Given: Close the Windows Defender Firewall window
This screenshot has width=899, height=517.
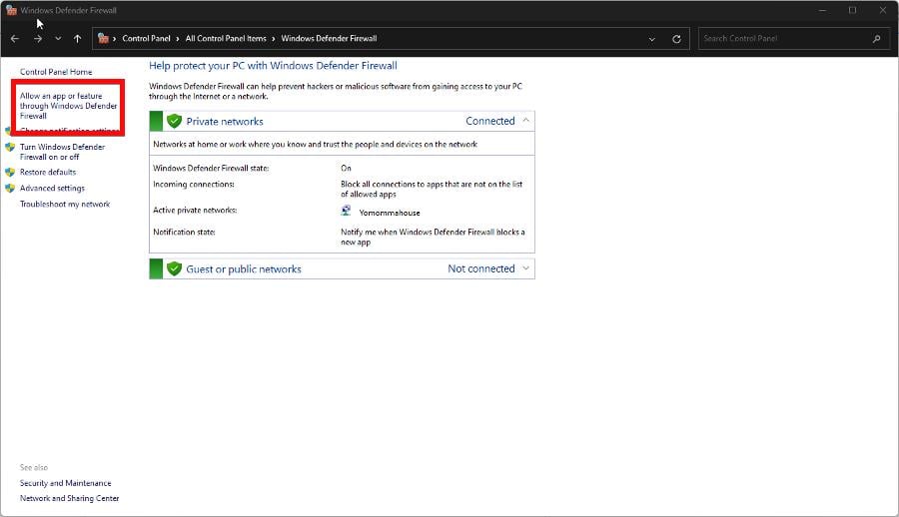Looking at the screenshot, I should (883, 10).
